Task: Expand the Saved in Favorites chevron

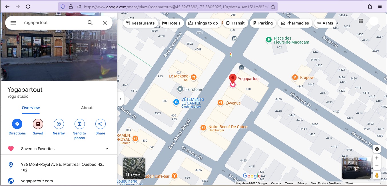Action: coord(107,149)
